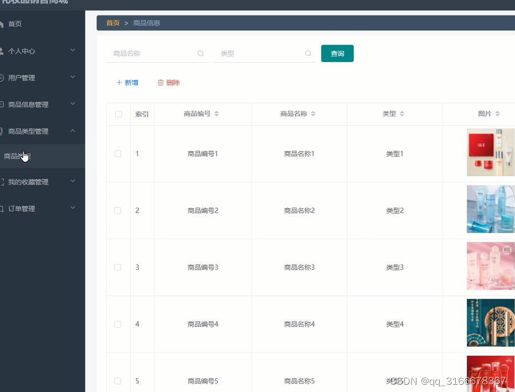515x392 pixels.
Task: Click the user icon beside 个人中心
Action: coord(1,51)
